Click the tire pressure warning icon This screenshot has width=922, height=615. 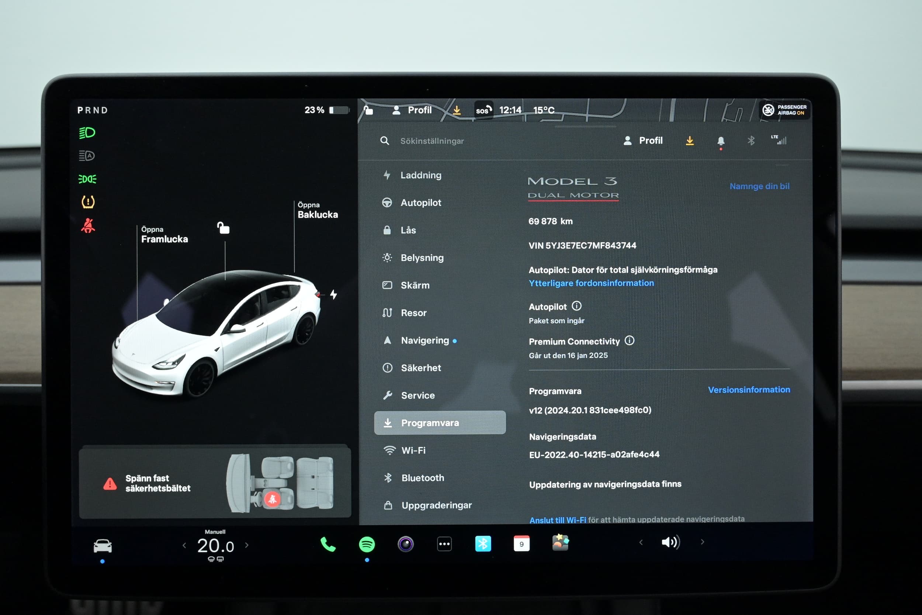click(88, 202)
